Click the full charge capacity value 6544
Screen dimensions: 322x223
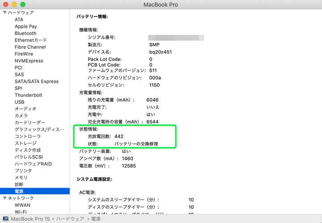tap(153, 122)
